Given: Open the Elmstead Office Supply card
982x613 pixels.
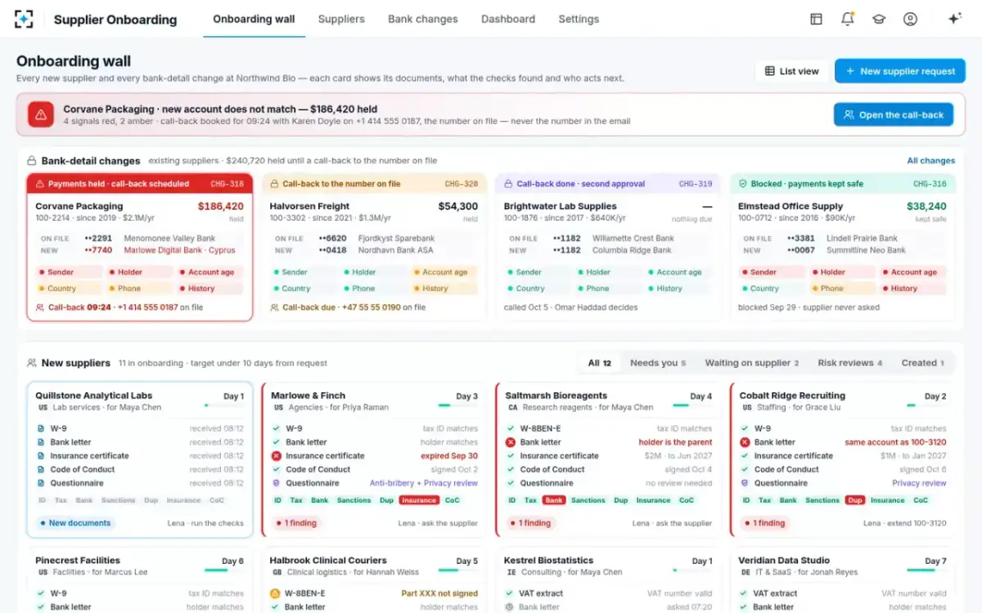Looking at the screenshot, I should click(x=842, y=246).
